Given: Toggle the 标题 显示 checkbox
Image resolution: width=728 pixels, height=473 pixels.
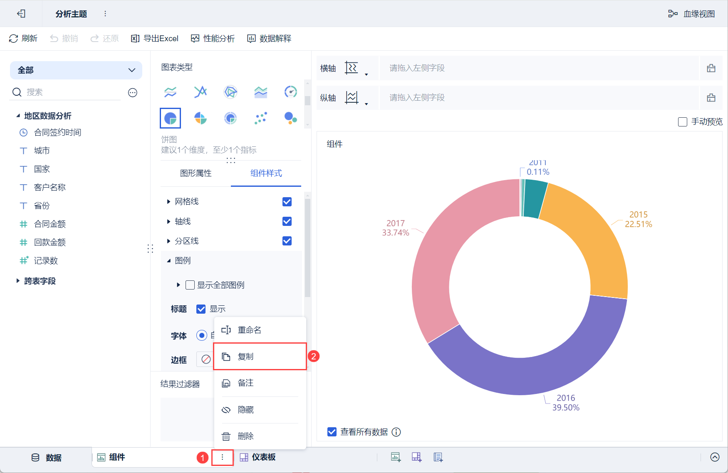Looking at the screenshot, I should 201,309.
